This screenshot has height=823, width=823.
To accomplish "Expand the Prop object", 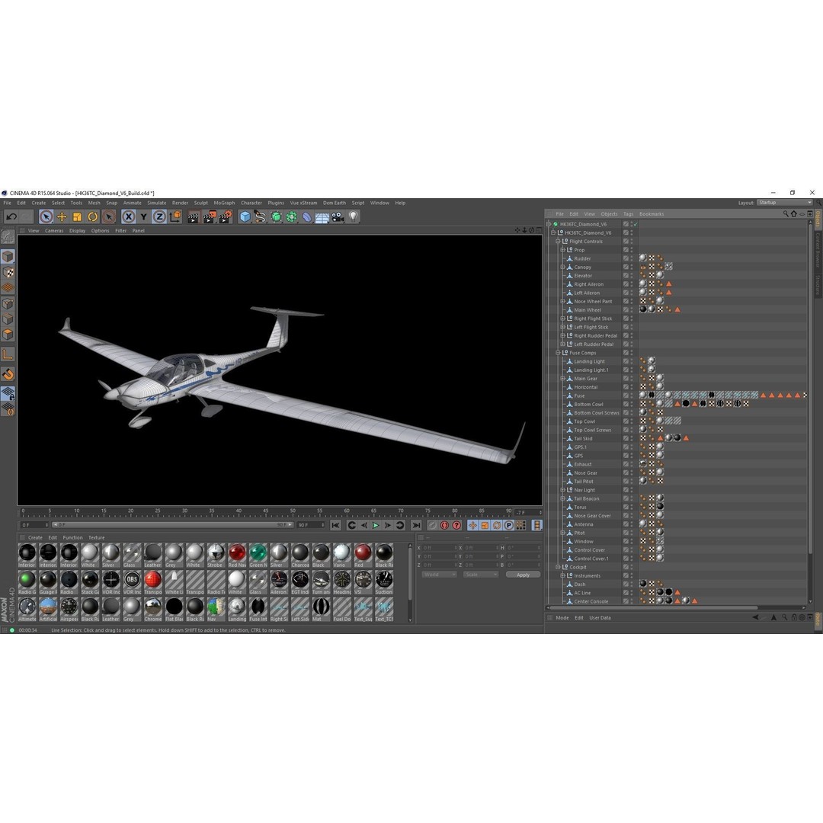I will click(562, 250).
